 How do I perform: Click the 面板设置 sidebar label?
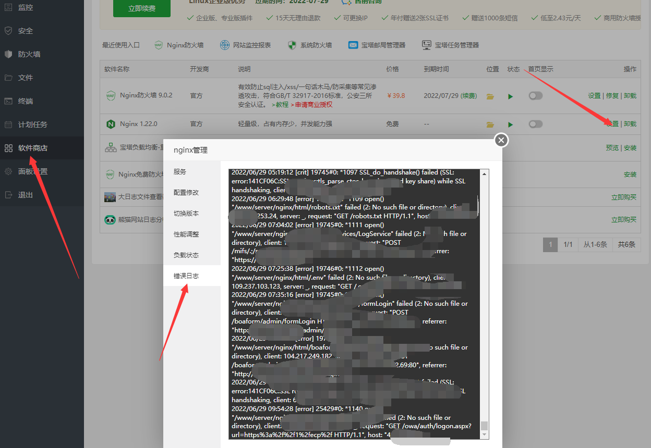(x=33, y=171)
